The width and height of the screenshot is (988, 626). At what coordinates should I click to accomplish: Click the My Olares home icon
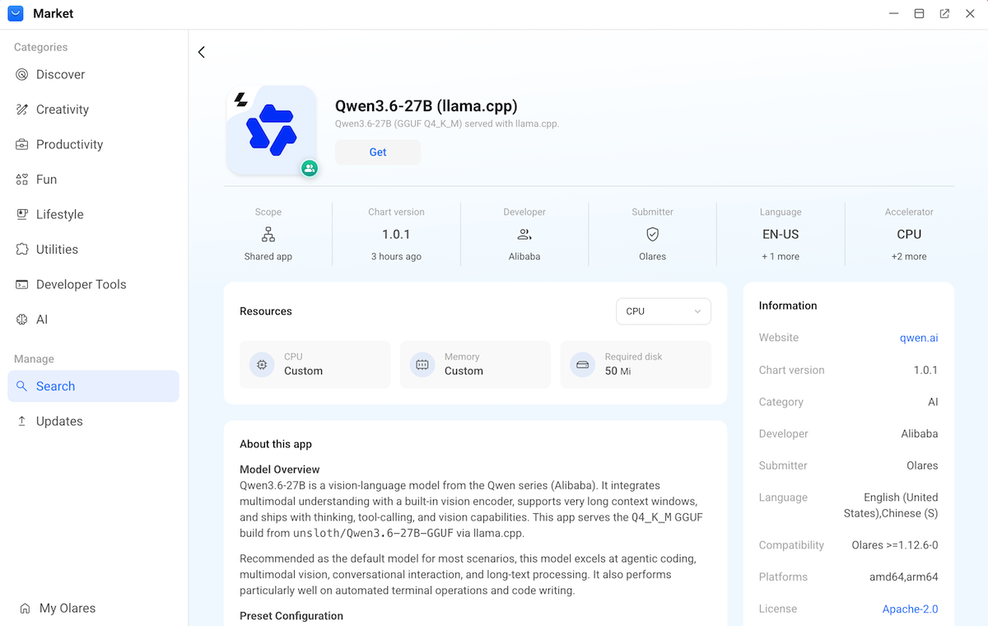[26, 609]
